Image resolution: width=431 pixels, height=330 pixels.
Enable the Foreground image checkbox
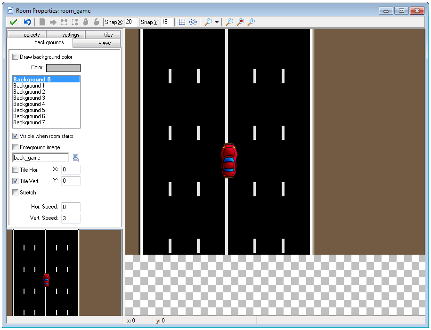(x=16, y=147)
